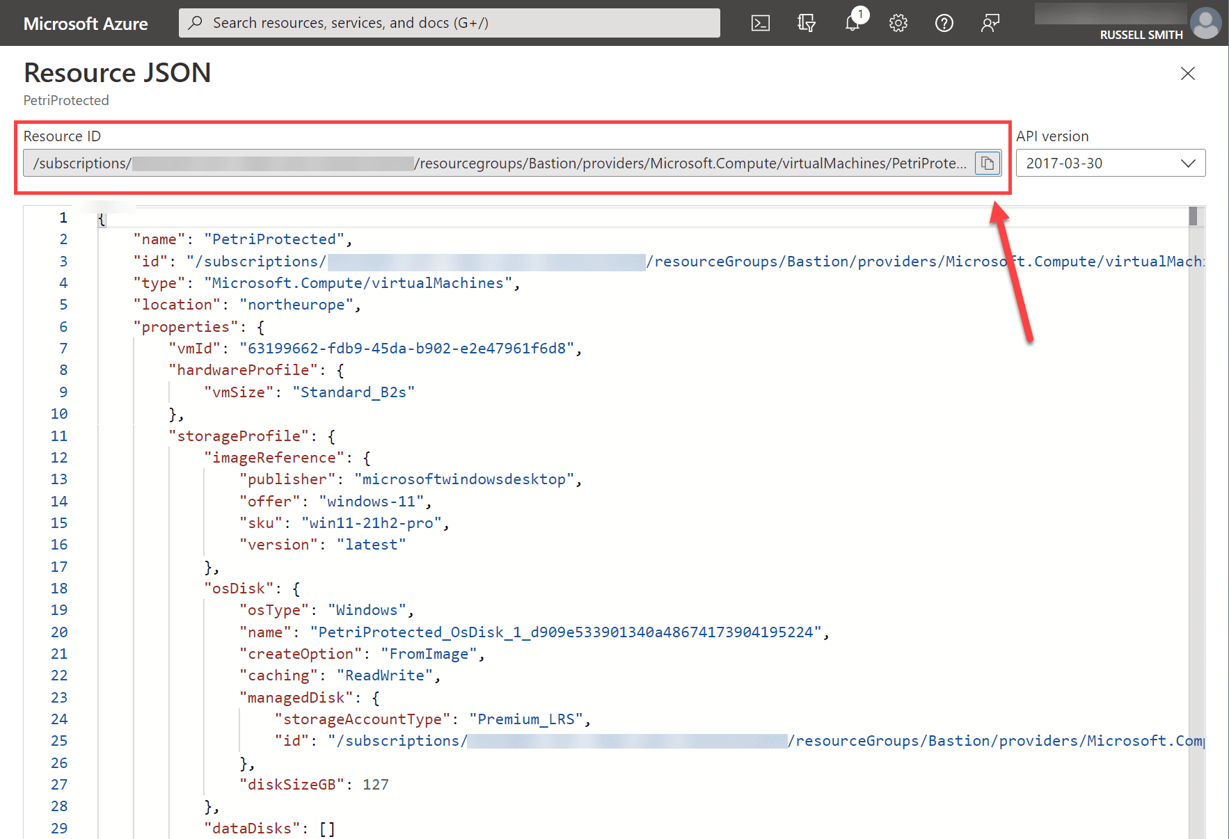Open the feedback panel
The width and height of the screenshot is (1229, 839).
pyautogui.click(x=990, y=22)
